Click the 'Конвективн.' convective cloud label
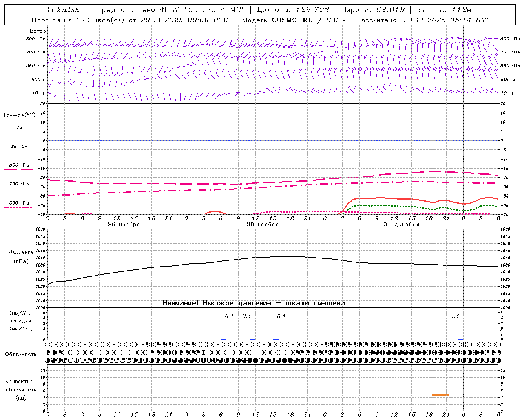This screenshot has width=522, height=418. 21,382
